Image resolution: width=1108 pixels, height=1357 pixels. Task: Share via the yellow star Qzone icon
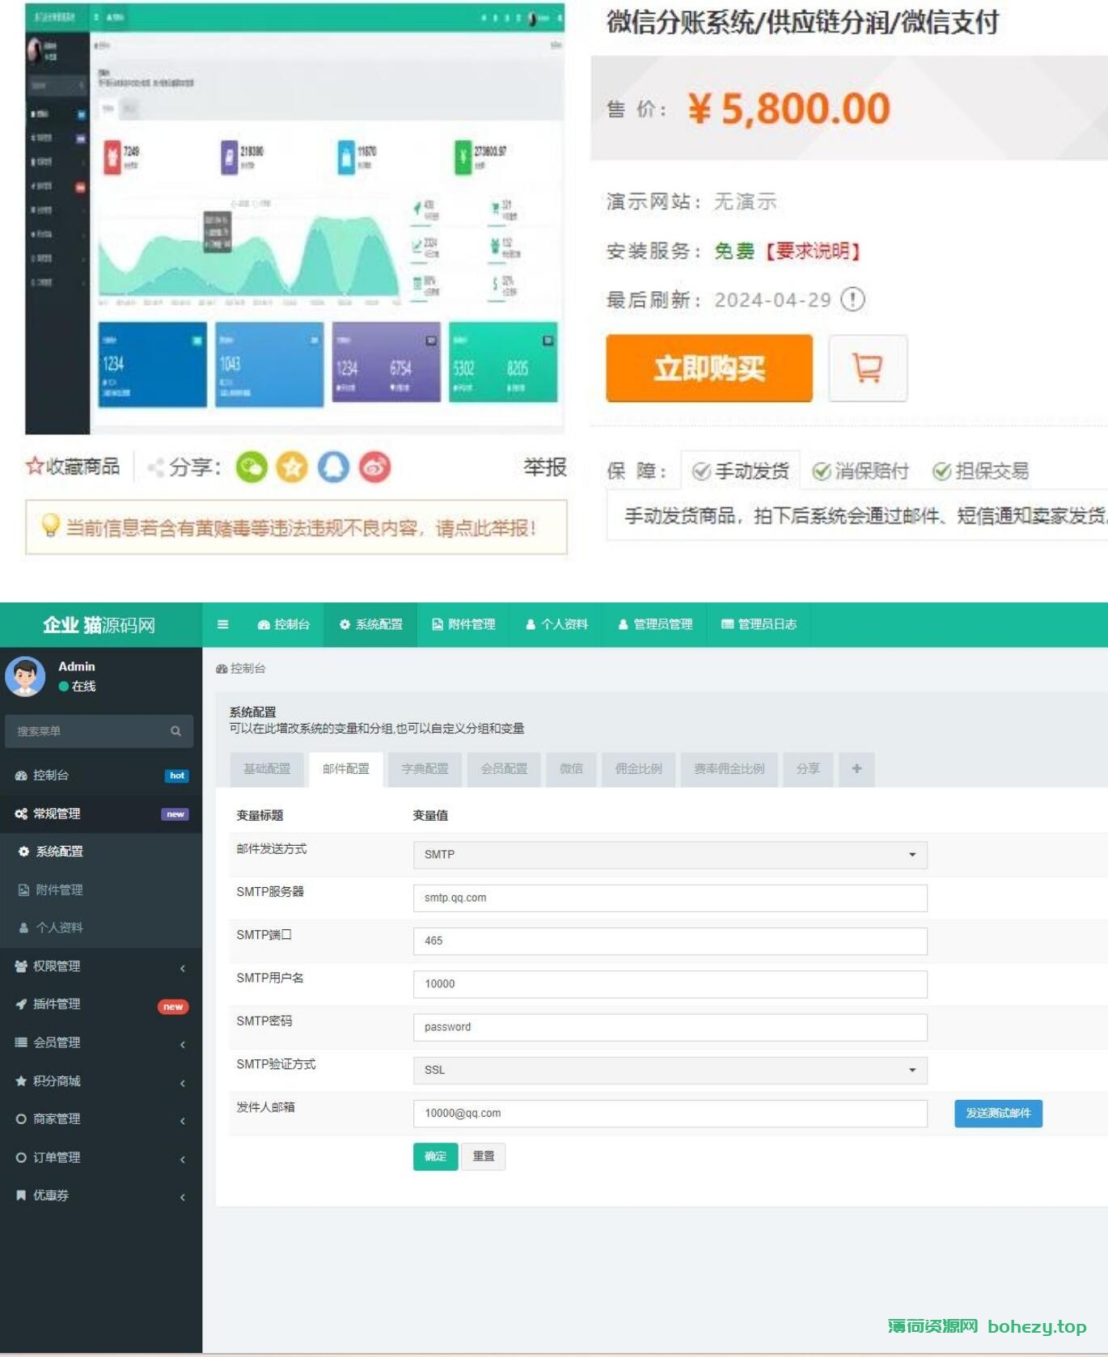(292, 467)
